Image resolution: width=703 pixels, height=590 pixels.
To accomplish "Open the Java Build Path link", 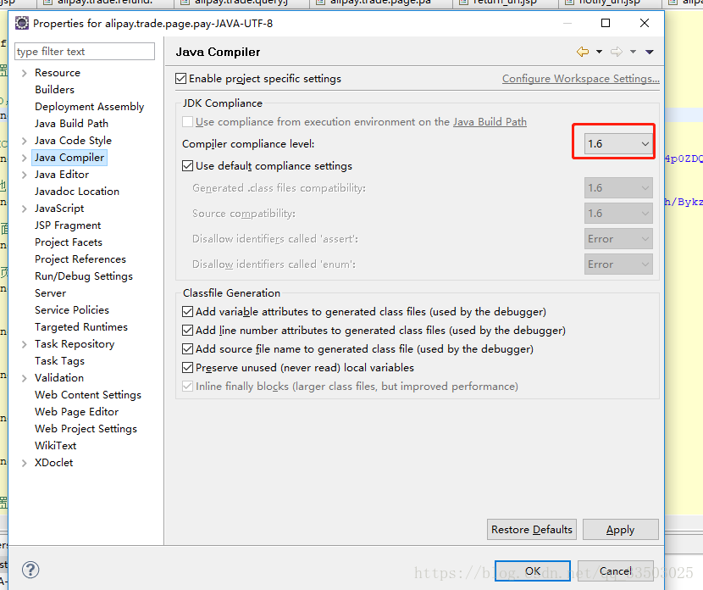I will pyautogui.click(x=490, y=121).
